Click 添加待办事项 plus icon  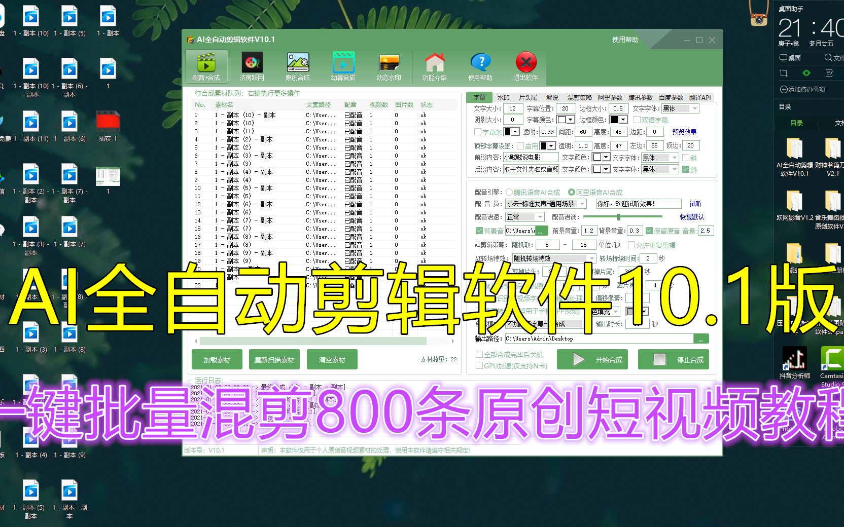pos(784,90)
